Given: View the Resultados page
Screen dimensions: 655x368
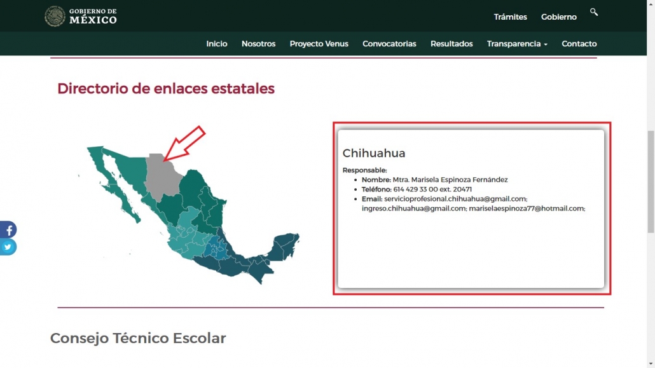Looking at the screenshot, I should tap(452, 44).
